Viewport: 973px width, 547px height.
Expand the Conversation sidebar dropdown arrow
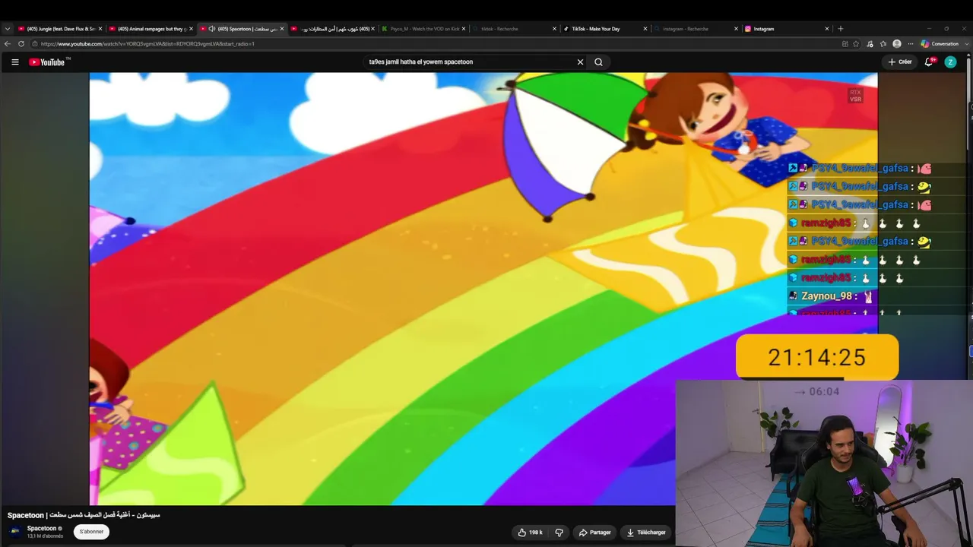[965, 44]
